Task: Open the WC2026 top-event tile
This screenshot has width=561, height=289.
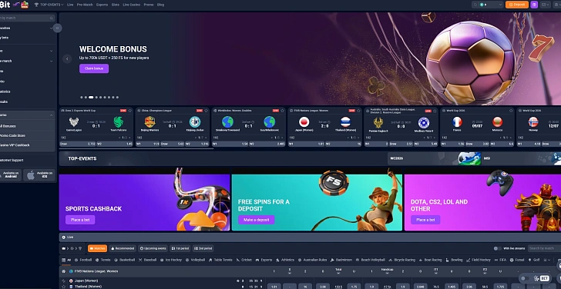Action: click(x=435, y=158)
